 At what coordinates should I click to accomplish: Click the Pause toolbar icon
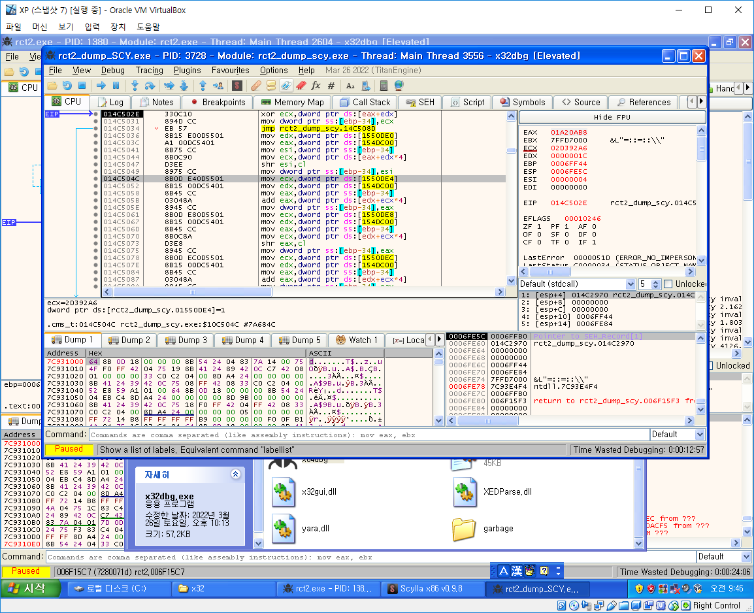116,86
